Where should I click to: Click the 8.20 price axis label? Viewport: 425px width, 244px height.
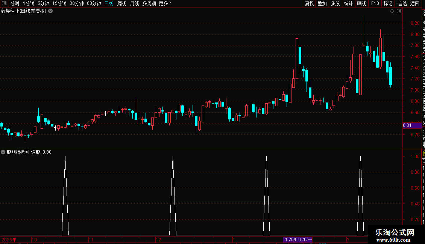click(x=415, y=23)
